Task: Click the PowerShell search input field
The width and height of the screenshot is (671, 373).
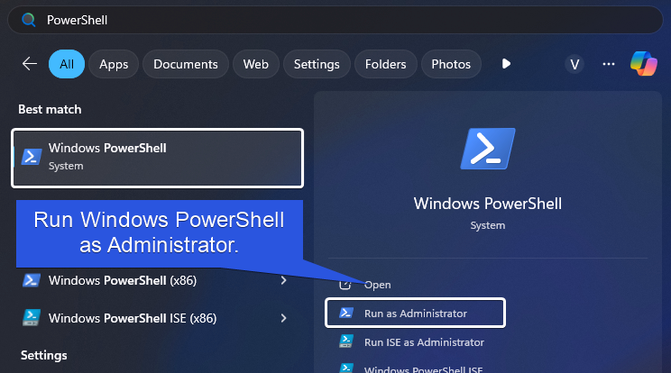Action: [335, 20]
